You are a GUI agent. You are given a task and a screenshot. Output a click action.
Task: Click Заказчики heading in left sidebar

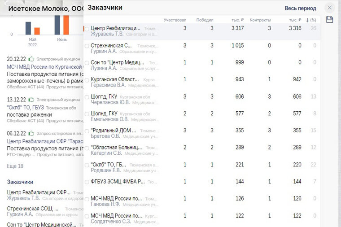tap(20, 182)
